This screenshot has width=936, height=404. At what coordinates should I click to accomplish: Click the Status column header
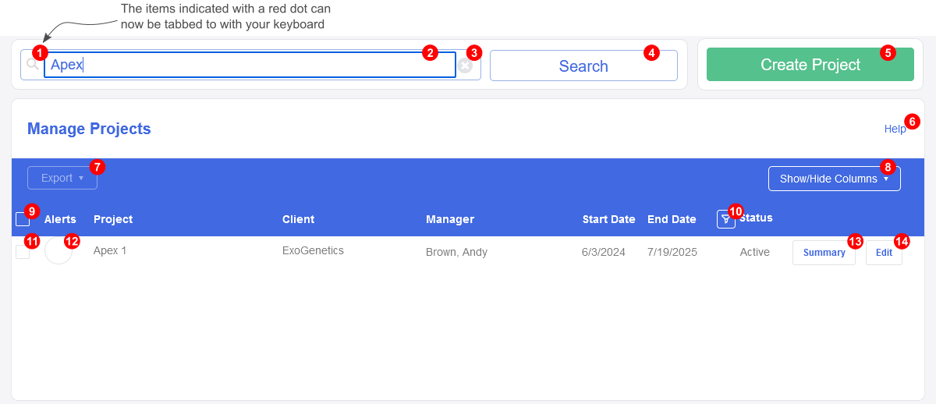(x=756, y=218)
